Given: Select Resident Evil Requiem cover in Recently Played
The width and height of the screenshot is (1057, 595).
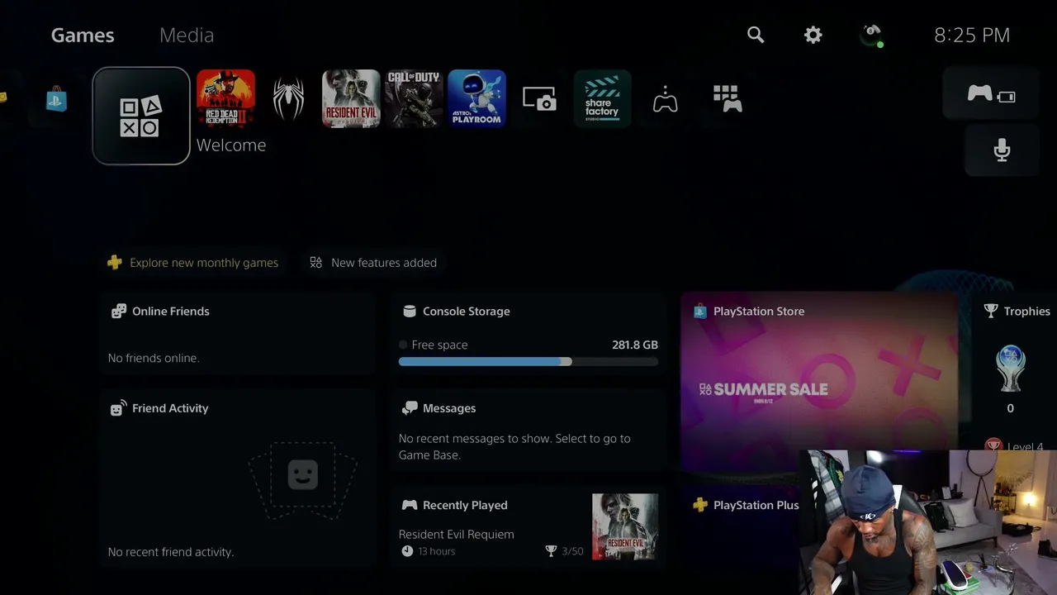Looking at the screenshot, I should (625, 526).
